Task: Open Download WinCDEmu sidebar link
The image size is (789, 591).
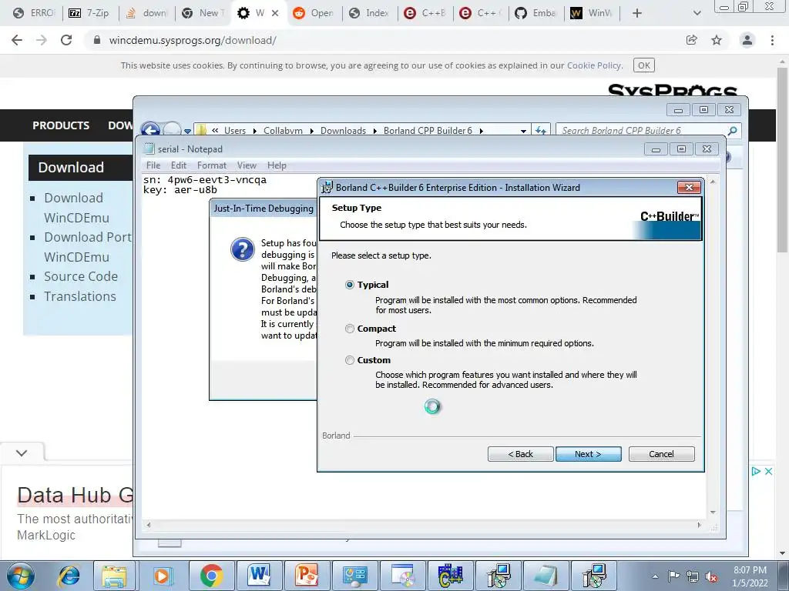Action: (76, 208)
